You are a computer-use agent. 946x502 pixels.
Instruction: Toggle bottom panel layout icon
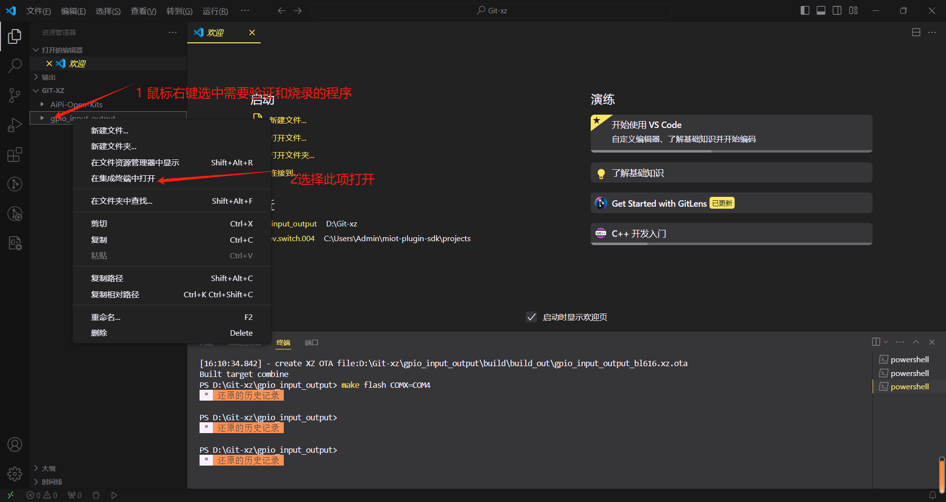pos(821,10)
